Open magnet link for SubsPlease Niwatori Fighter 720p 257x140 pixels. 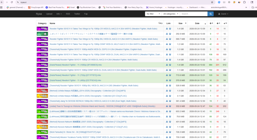click(170, 75)
